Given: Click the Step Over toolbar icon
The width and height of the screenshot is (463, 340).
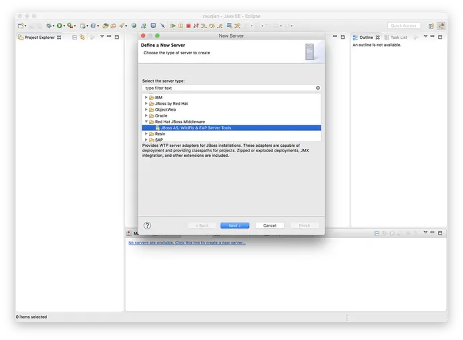Looking at the screenshot, I should 212,26.
